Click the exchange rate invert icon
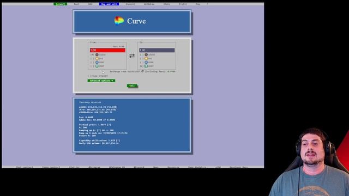The height and width of the screenshot is (196, 349). (x=142, y=71)
